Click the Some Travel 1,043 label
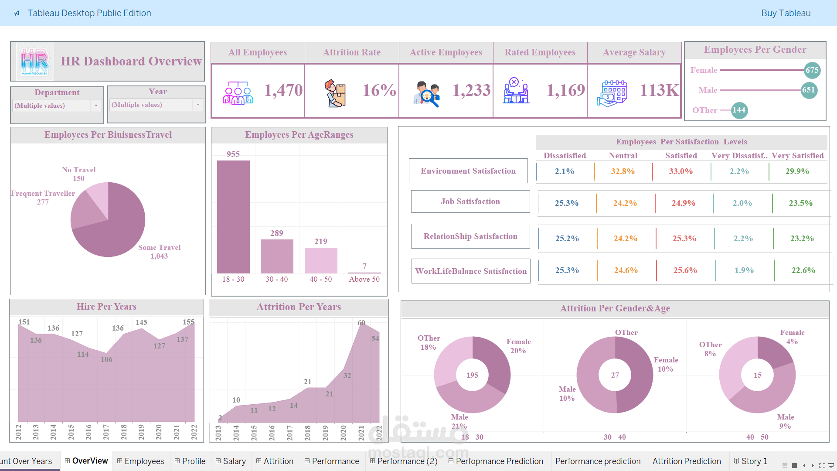The height and width of the screenshot is (471, 837). pos(159,252)
